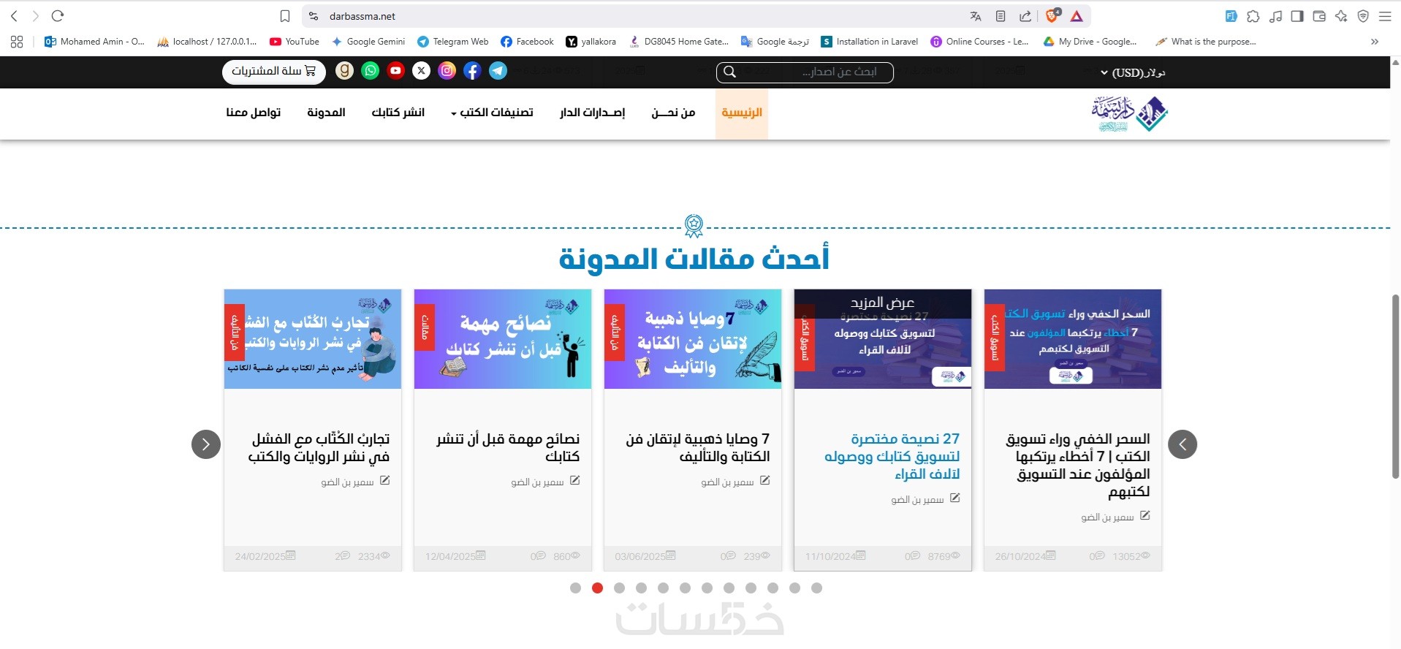The height and width of the screenshot is (649, 1401).
Task: Click the browser forward arrow
Action: coord(35,16)
